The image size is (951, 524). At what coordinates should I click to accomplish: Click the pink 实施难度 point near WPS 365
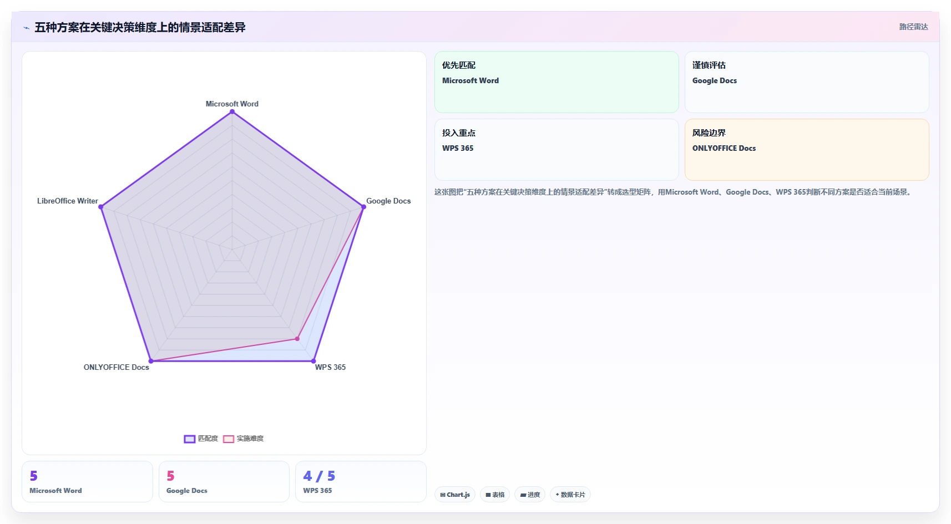click(x=297, y=338)
